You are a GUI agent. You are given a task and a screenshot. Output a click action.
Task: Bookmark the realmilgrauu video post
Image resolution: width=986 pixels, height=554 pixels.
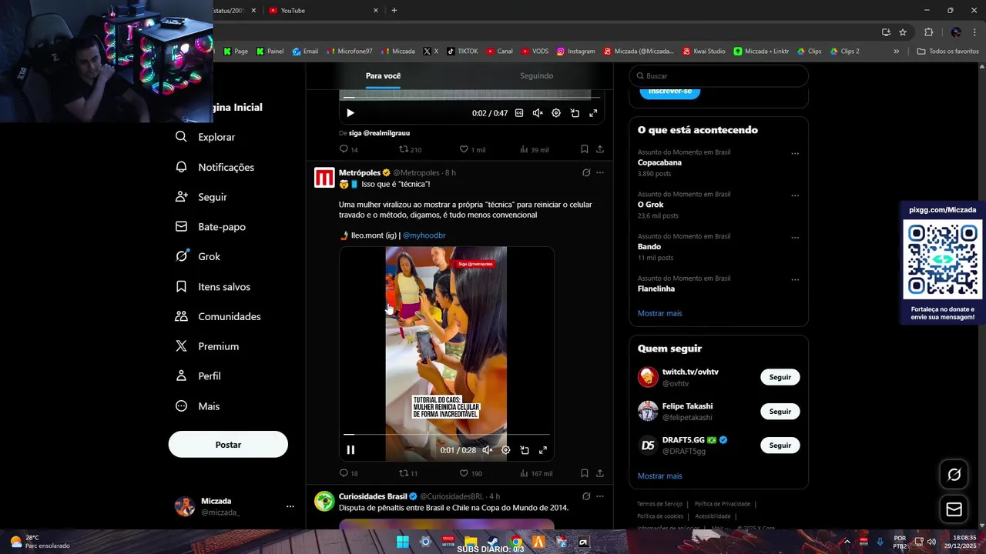point(584,149)
